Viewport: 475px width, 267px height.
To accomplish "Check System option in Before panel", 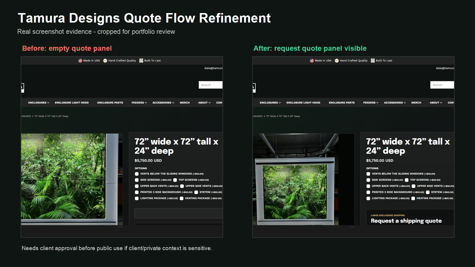I will tap(196, 192).
